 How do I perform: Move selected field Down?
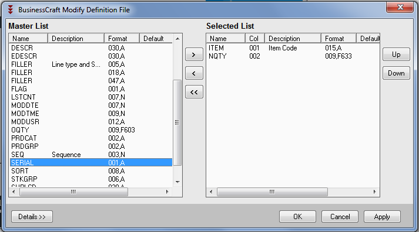(396, 73)
